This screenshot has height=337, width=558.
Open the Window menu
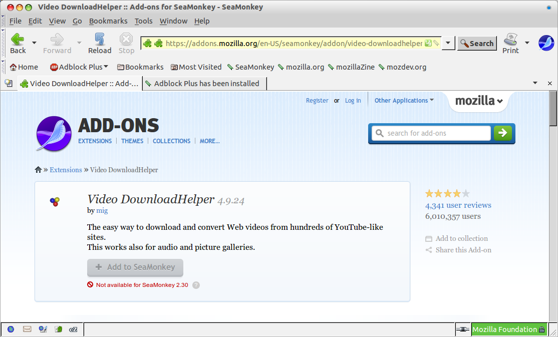tap(173, 21)
